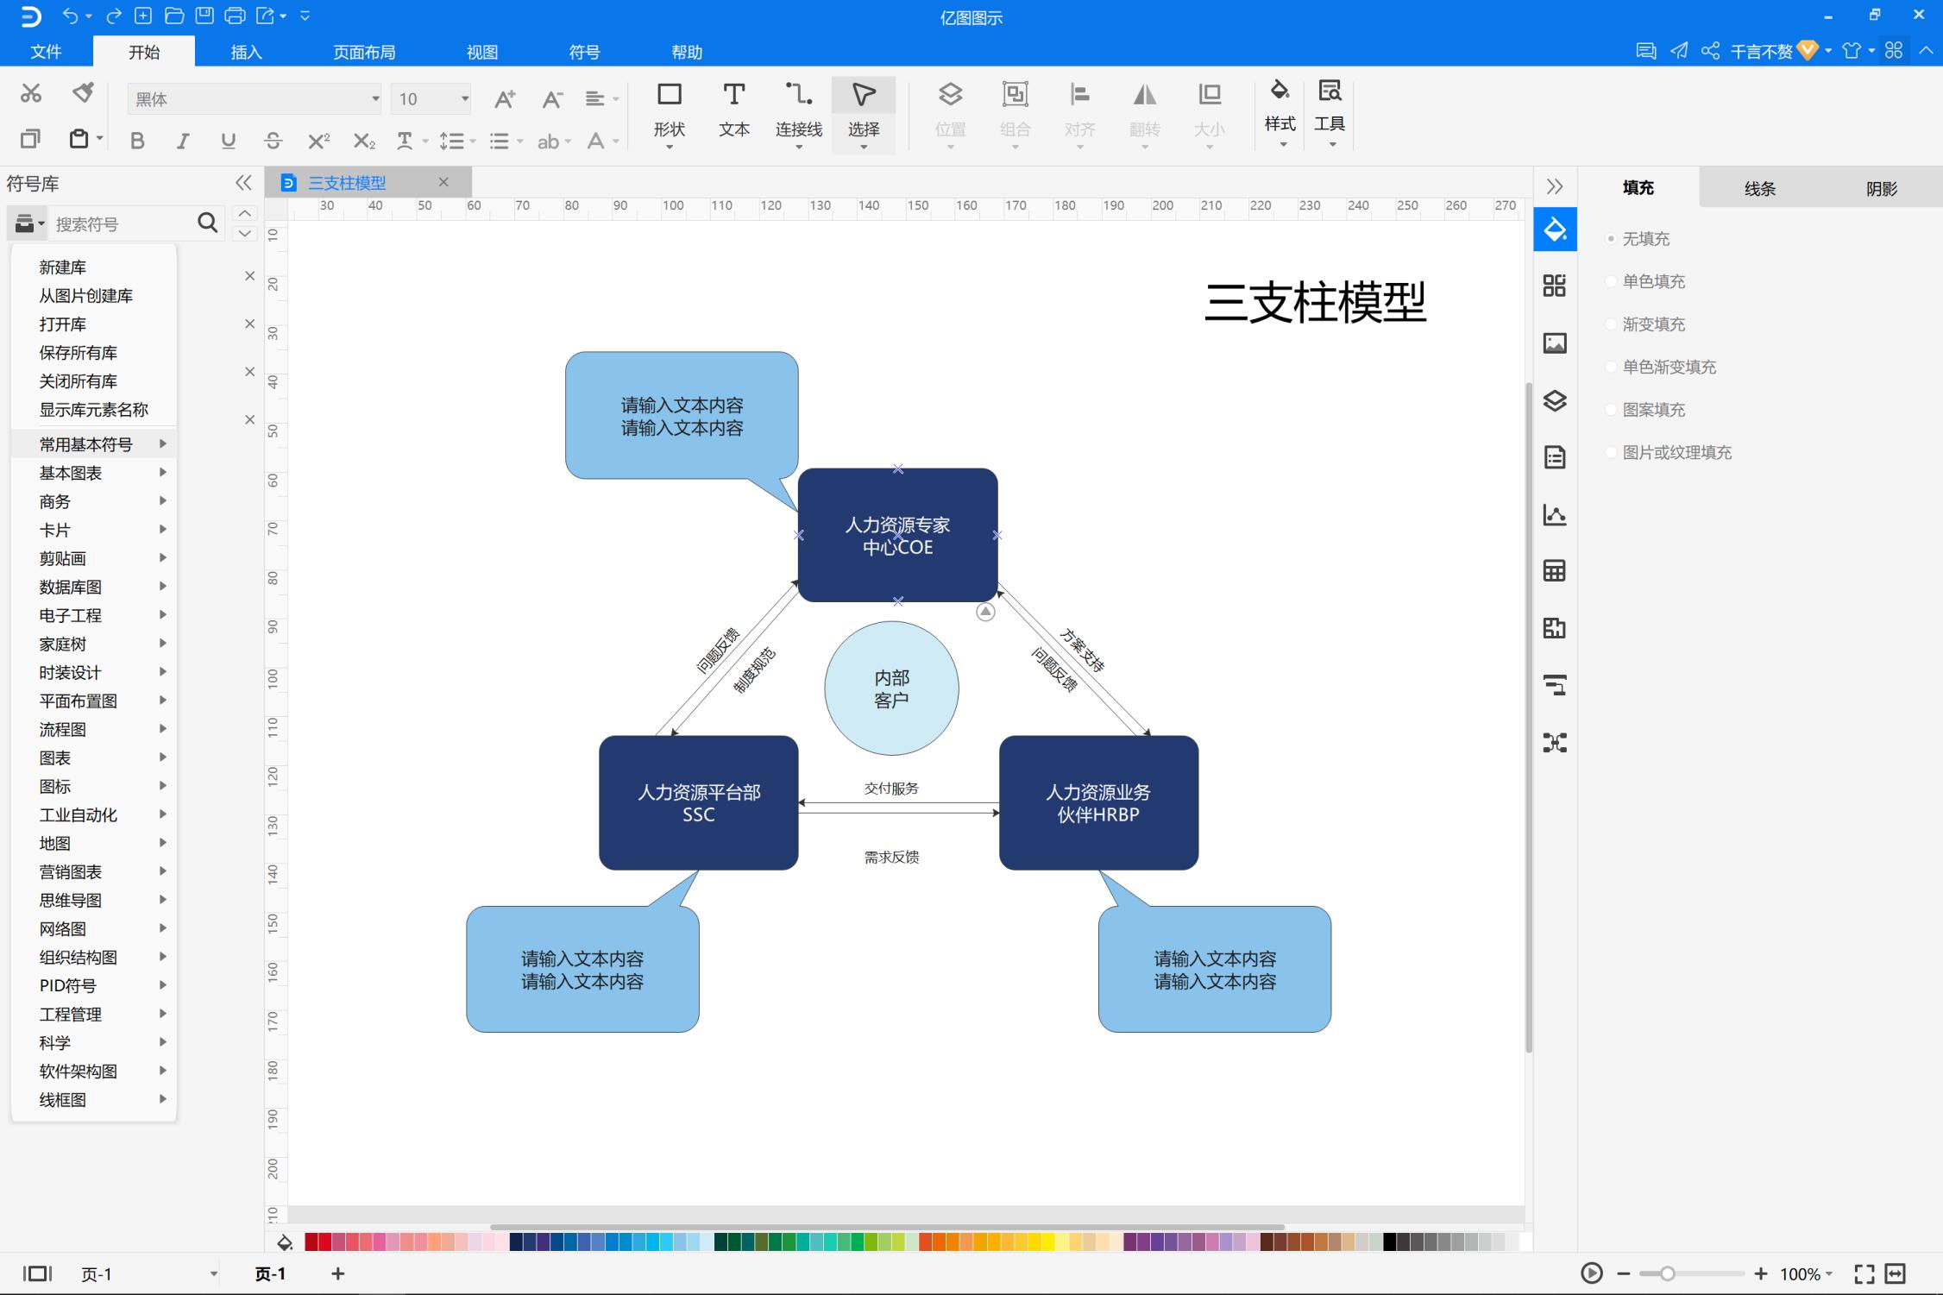This screenshot has height=1295, width=1943.
Task: Click the Strikethrough formatting icon
Action: [274, 141]
